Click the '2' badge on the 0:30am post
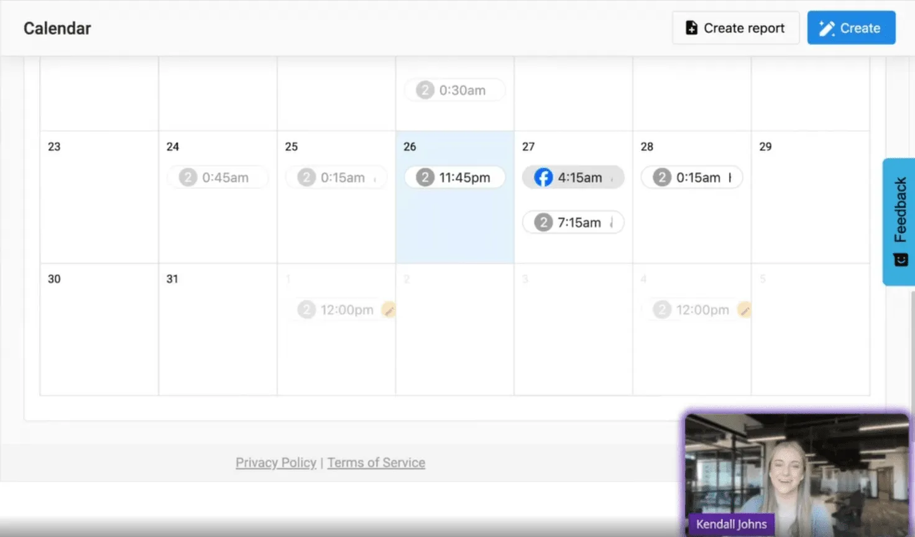The height and width of the screenshot is (537, 915). click(425, 89)
